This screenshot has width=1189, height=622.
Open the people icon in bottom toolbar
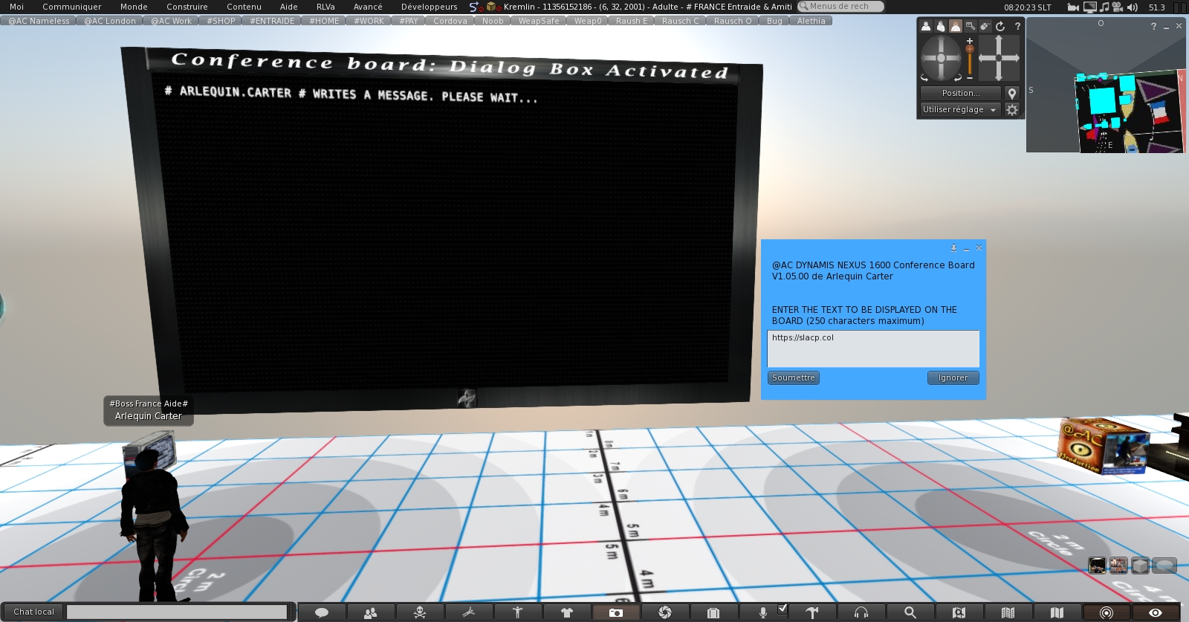pyautogui.click(x=370, y=612)
